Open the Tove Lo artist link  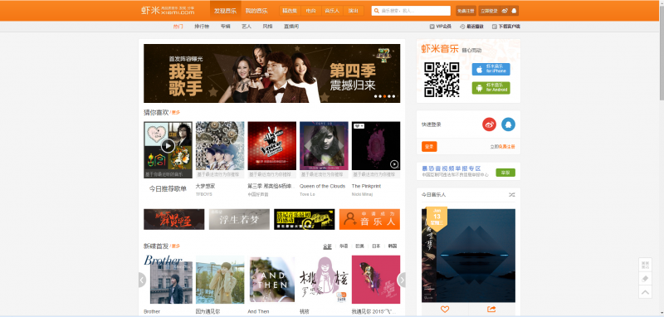(307, 194)
